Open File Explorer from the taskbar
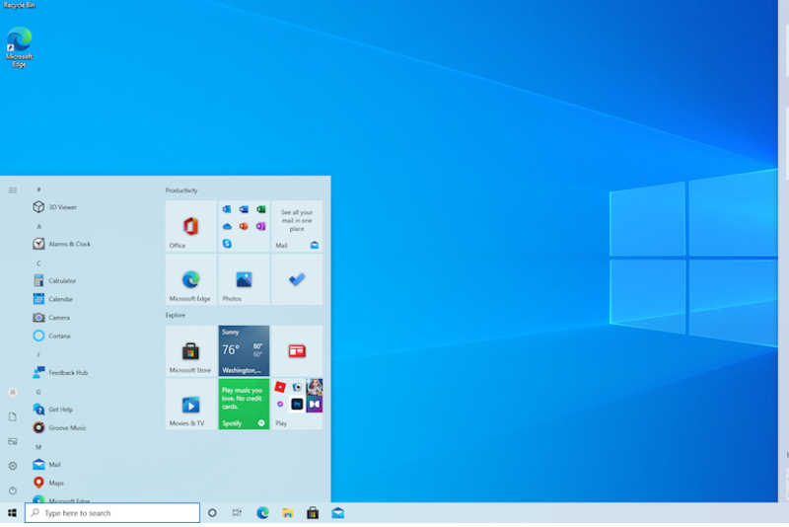 tap(287, 513)
